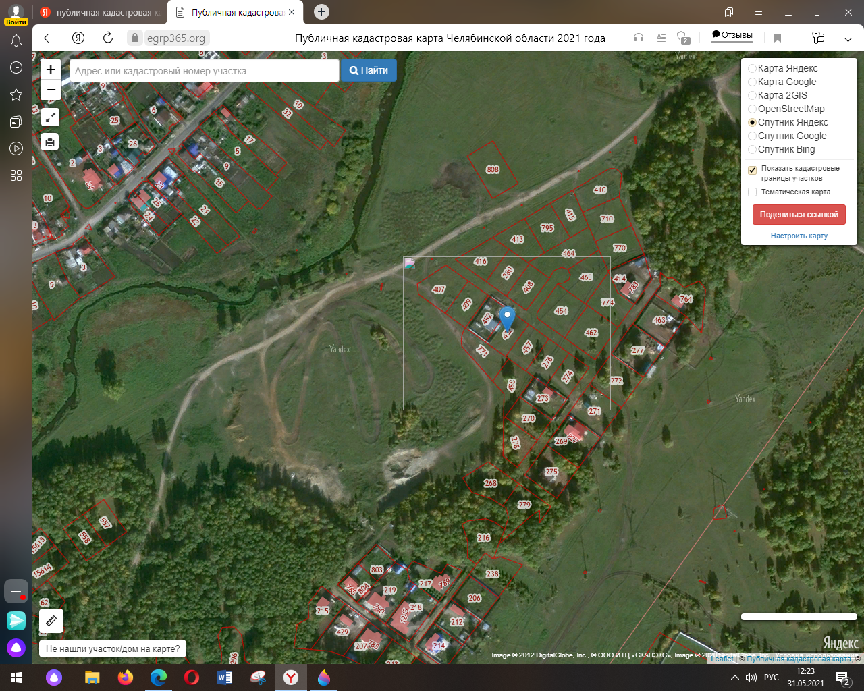Open taskbar clock showing 12:23

tap(805, 678)
